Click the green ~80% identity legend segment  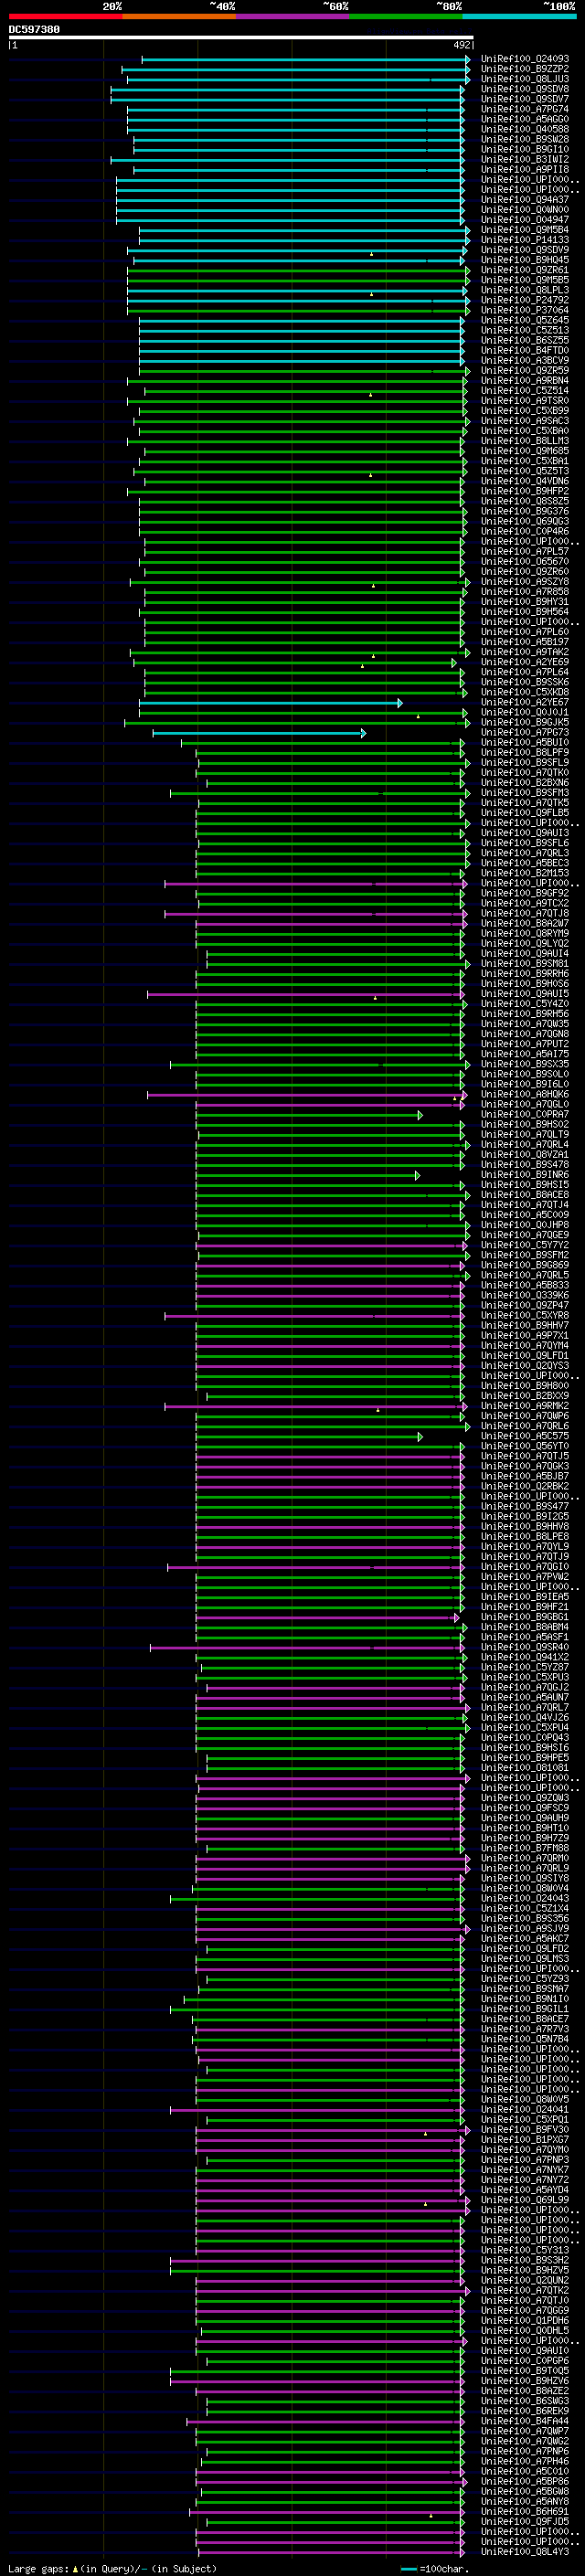point(406,16)
